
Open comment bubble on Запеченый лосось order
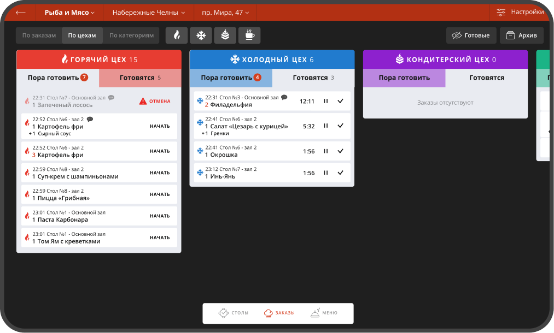coord(112,98)
